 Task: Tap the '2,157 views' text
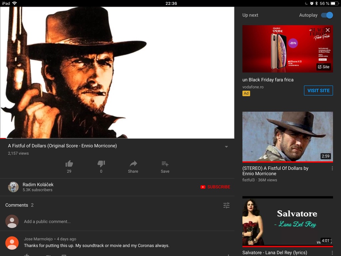coord(18,153)
